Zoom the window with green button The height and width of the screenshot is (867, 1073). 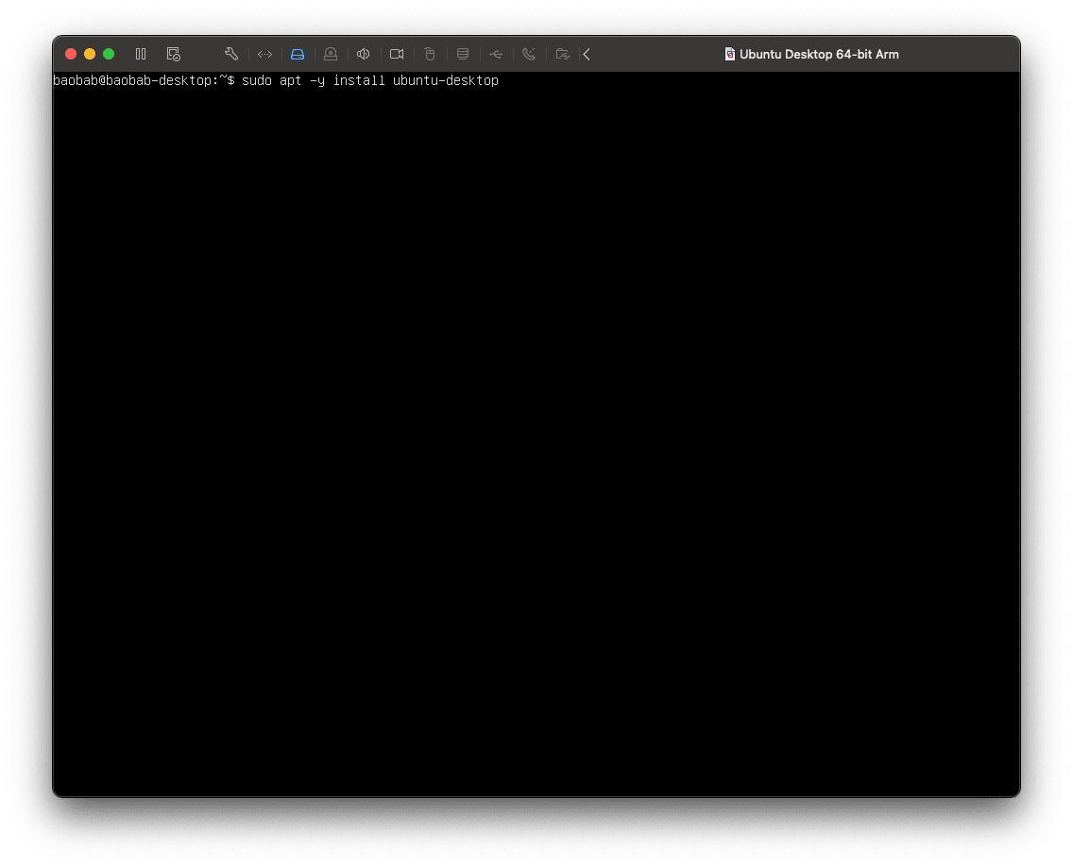point(109,54)
